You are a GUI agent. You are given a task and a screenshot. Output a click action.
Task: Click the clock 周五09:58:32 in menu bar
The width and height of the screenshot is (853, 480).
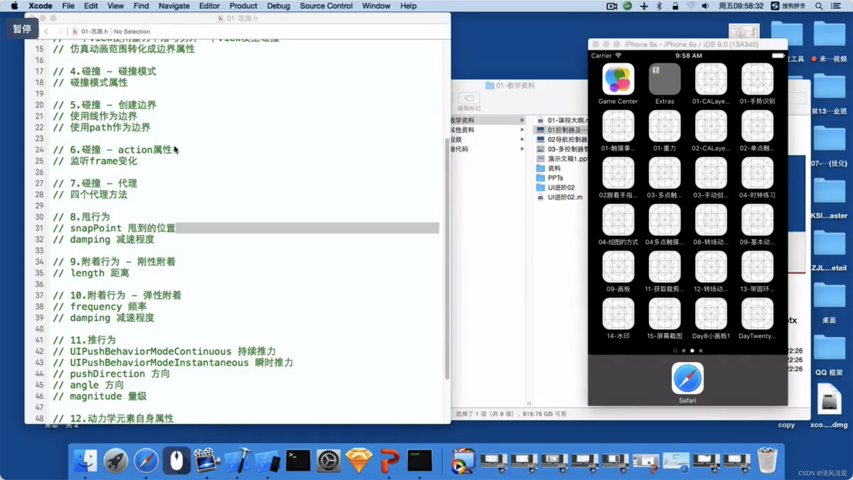741,6
